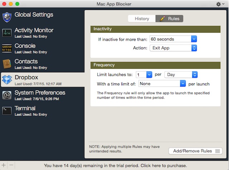Click the trial period purchase link
This screenshot has height=170, width=229.
tap(115, 166)
